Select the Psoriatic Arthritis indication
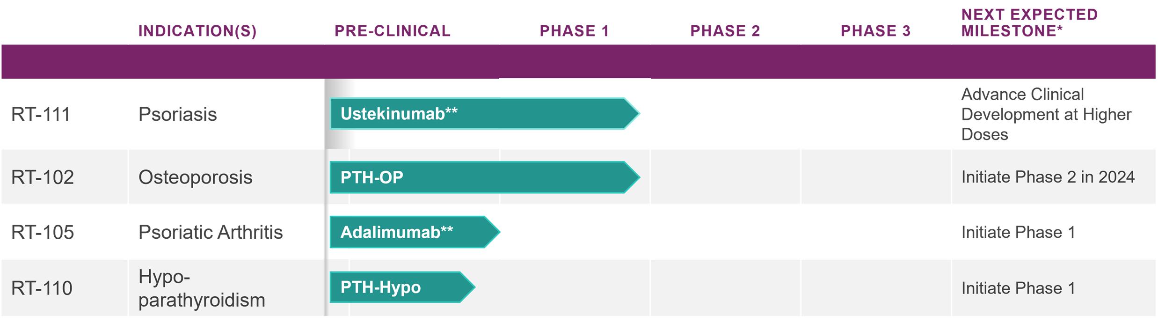 click(211, 232)
